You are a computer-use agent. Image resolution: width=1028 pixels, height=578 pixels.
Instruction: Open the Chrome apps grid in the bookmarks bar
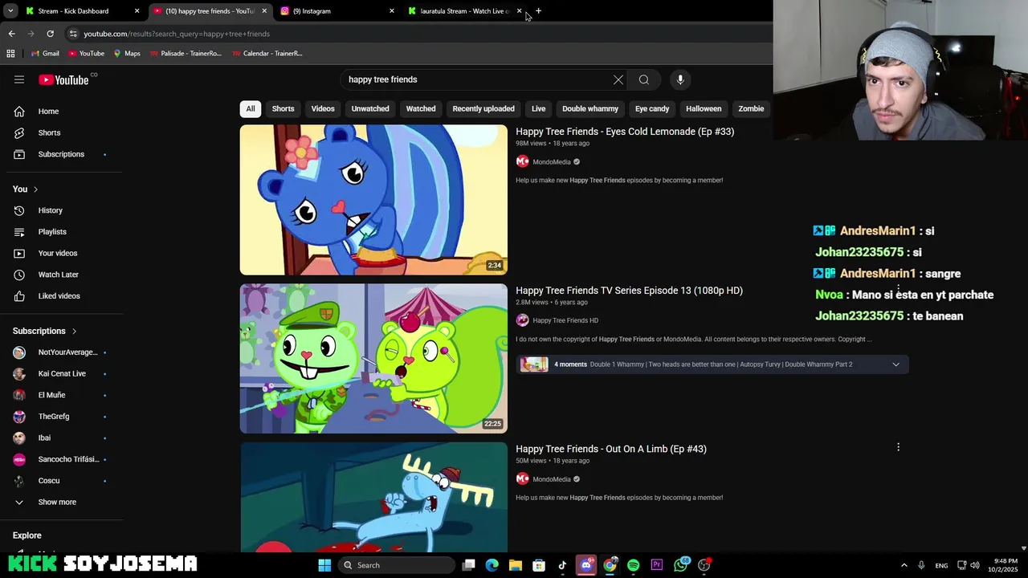pyautogui.click(x=10, y=53)
